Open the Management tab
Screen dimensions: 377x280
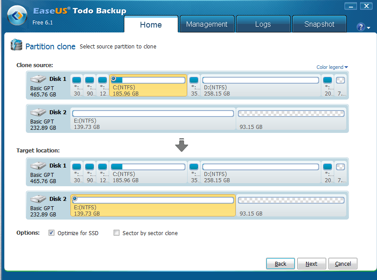coord(207,24)
